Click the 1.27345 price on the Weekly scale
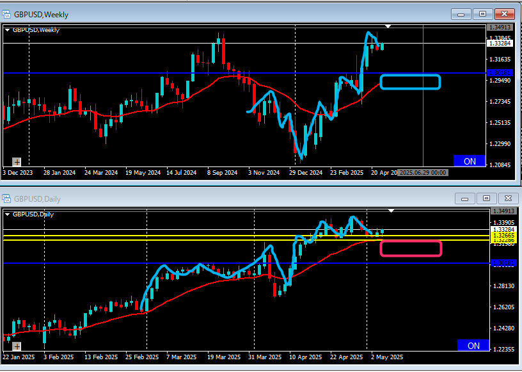This screenshot has height=372, width=522. point(500,101)
